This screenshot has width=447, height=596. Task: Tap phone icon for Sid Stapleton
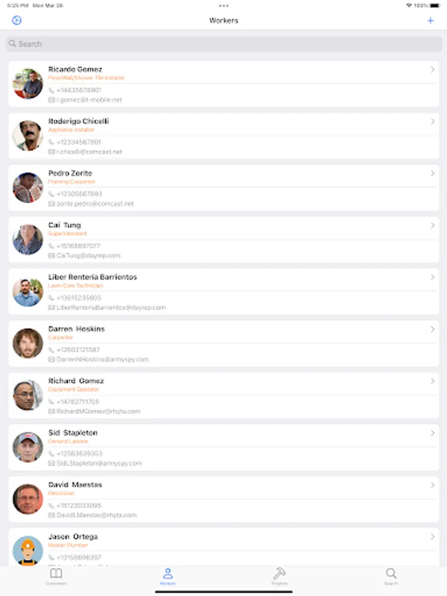tap(51, 454)
